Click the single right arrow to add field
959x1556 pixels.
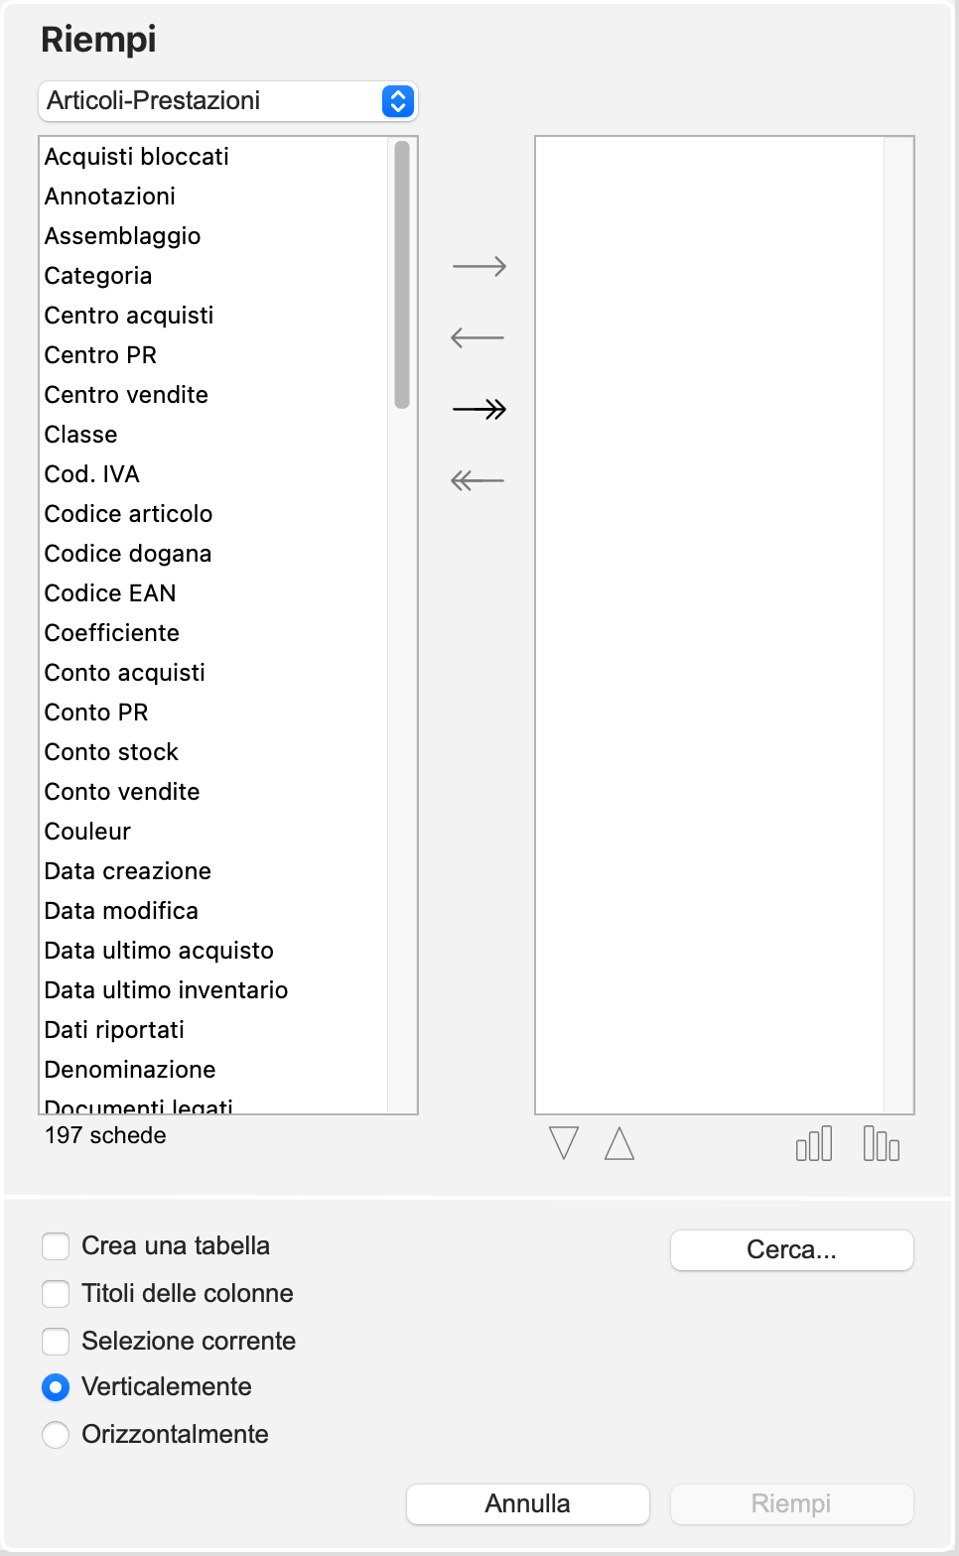[479, 266]
